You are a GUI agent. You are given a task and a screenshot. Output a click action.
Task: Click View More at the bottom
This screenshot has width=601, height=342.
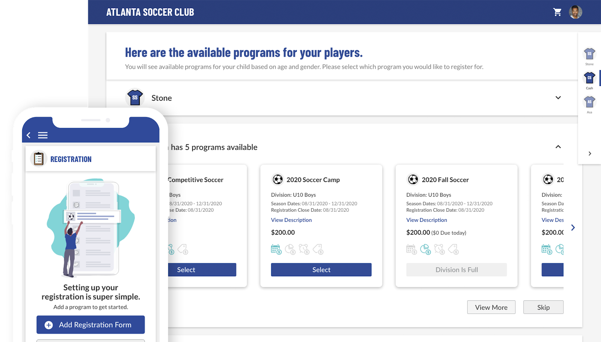[x=491, y=307]
